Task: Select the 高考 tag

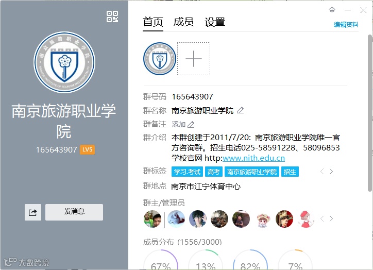Action: coord(214,172)
